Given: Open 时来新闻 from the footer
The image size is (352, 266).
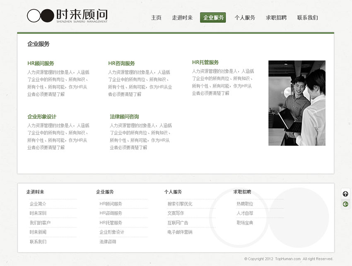Looking at the screenshot, I should click(x=38, y=232).
